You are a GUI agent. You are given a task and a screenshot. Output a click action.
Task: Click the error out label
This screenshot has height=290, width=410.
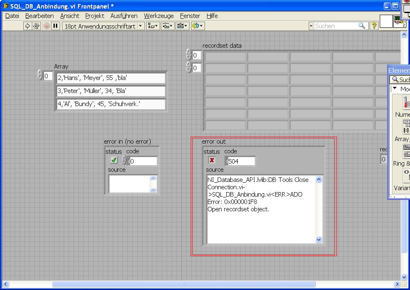tap(213, 142)
